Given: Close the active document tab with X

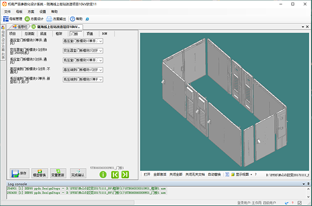Looking at the screenshot, I should point(307,27).
